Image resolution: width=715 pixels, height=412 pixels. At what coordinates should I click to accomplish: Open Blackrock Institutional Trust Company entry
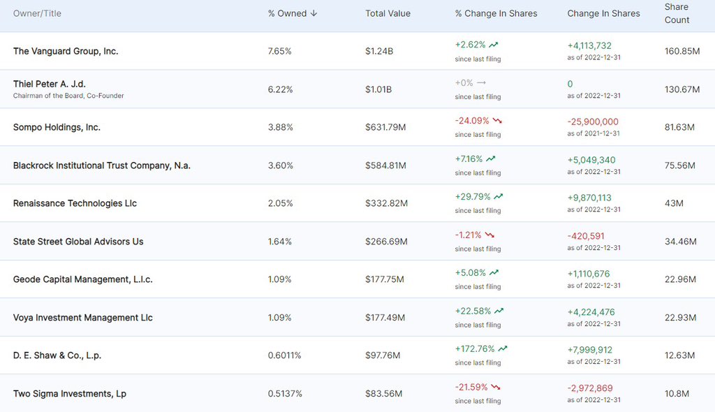[102, 165]
